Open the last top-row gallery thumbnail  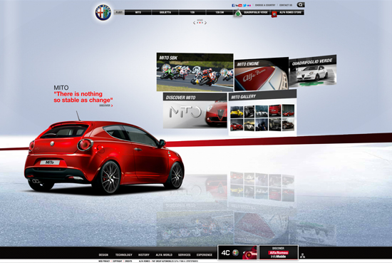pyautogui.click(x=288, y=110)
